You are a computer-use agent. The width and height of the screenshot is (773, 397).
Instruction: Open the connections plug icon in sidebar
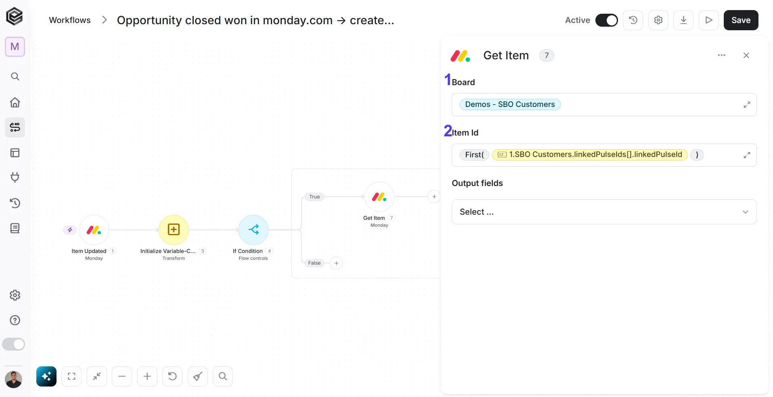coord(15,178)
